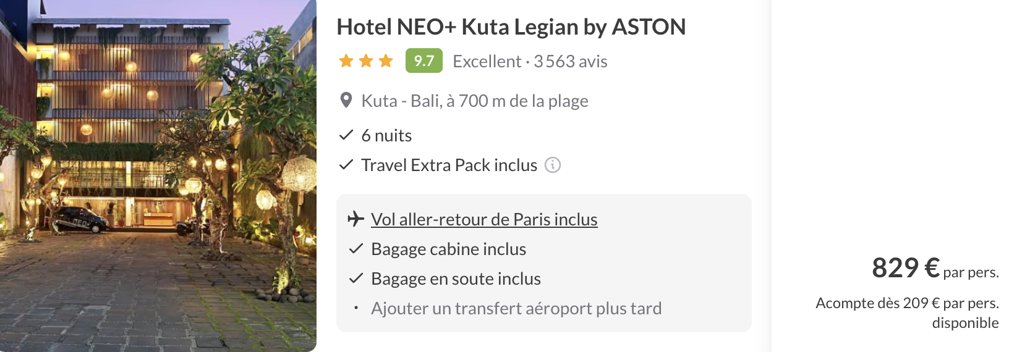The width and height of the screenshot is (1009, 352).
Task: Click the location pin icon
Action: point(346,100)
